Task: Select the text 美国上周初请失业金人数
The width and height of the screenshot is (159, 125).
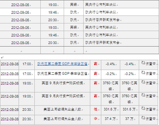Action: (62, 119)
